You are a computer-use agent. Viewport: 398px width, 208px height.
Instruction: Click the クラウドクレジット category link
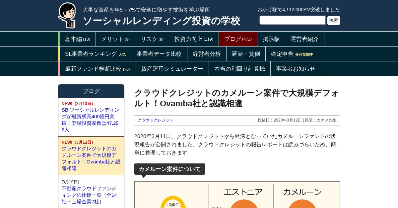[155, 120]
